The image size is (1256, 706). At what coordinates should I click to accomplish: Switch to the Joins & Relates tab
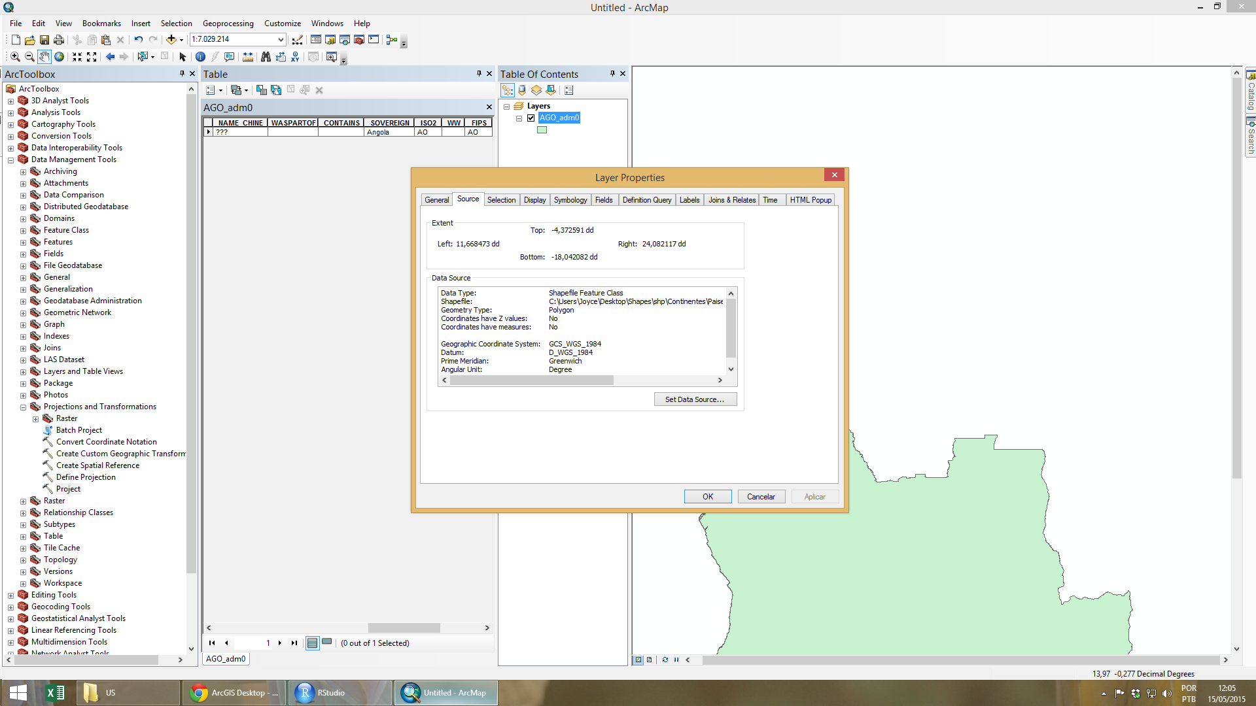tap(732, 200)
